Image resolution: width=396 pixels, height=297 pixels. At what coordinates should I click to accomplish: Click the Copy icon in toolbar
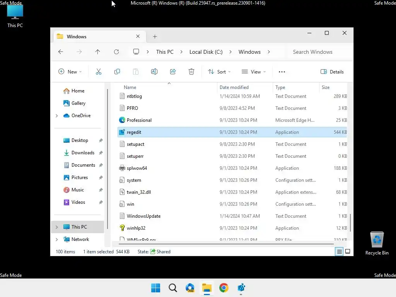[117, 72]
